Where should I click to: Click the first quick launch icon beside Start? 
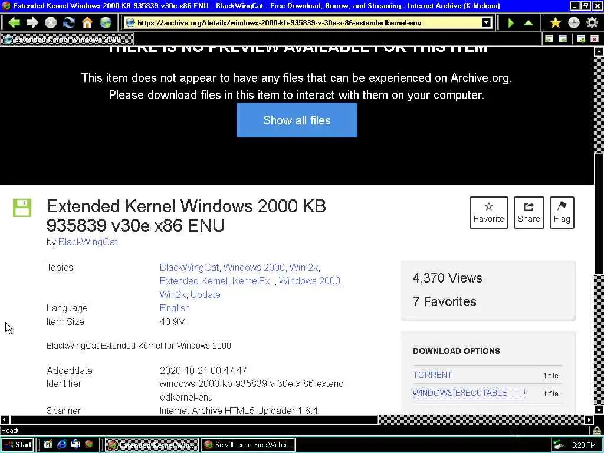click(x=48, y=445)
